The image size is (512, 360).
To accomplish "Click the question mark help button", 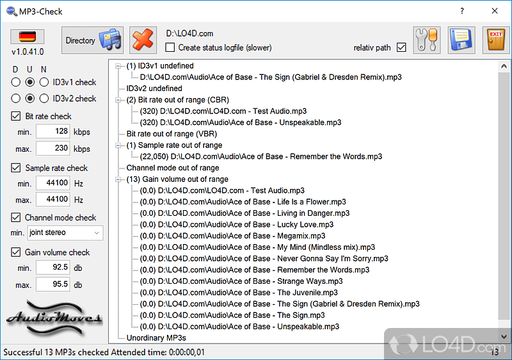I will (462, 11).
